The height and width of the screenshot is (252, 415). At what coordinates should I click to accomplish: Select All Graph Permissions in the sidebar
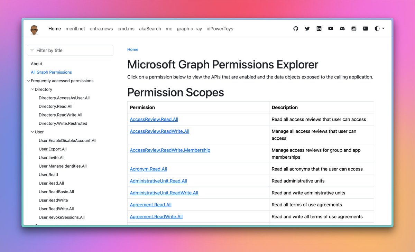tap(51, 72)
